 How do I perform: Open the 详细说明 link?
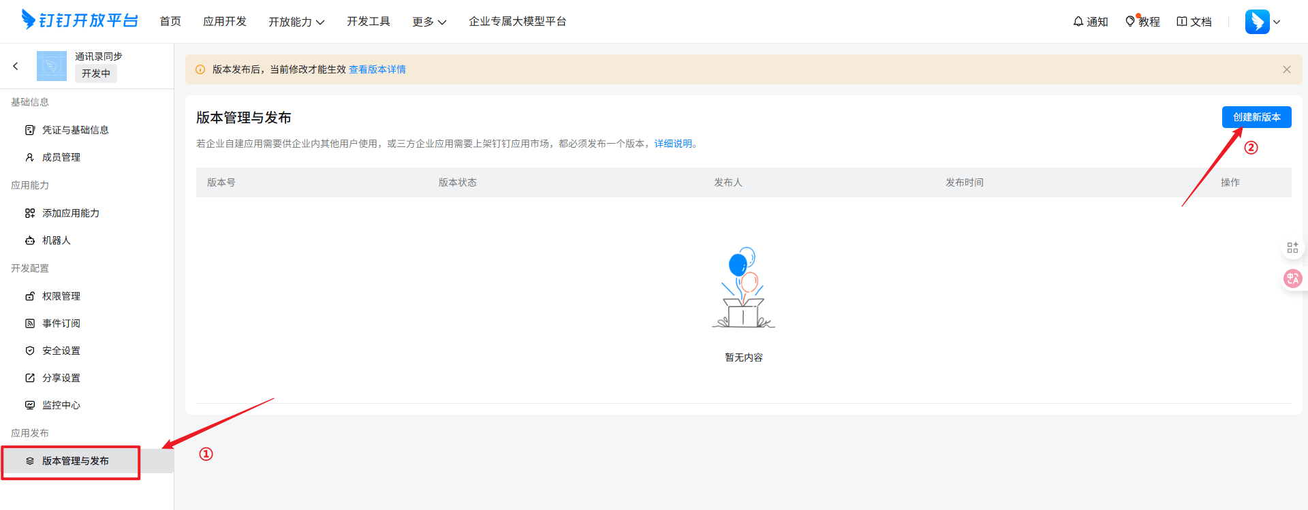coord(675,144)
